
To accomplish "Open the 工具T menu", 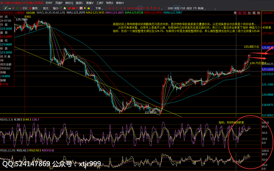I will [100, 3].
